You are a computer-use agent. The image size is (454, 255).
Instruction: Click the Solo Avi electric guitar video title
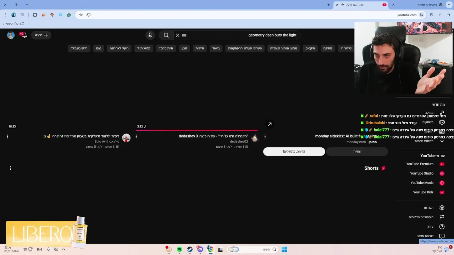81,136
